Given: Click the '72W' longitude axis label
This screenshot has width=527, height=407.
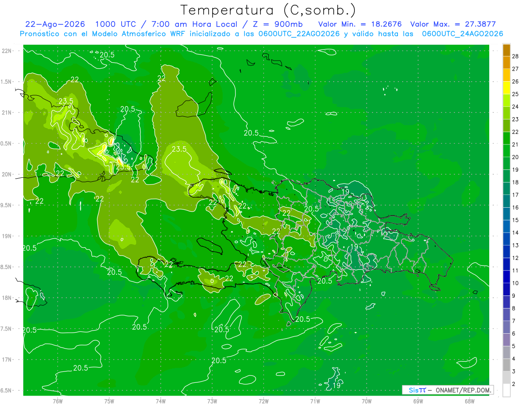Looking at the screenshot, I should [x=263, y=401].
